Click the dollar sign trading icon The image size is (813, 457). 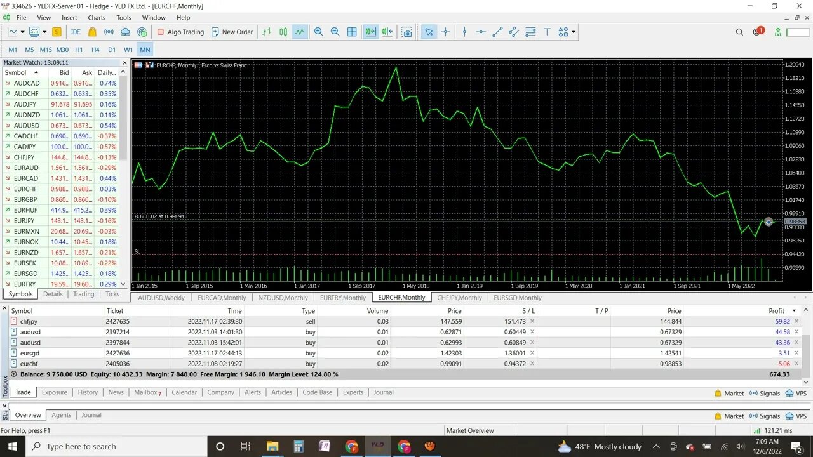pos(57,32)
